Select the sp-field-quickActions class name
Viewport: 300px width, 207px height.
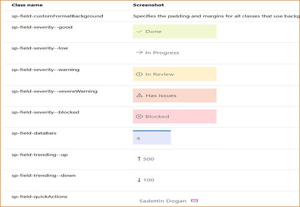pyautogui.click(x=39, y=197)
